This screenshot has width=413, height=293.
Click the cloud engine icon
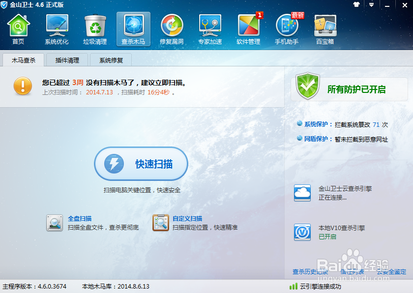coord(302,193)
